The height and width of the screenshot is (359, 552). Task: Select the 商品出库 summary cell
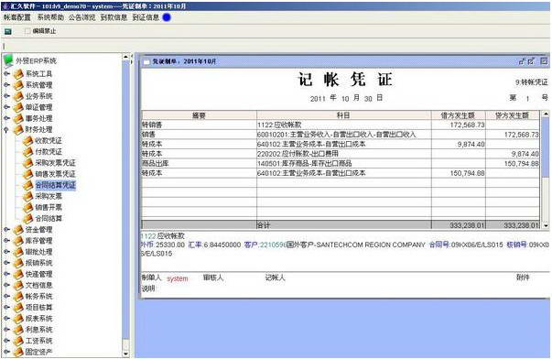[199, 163]
